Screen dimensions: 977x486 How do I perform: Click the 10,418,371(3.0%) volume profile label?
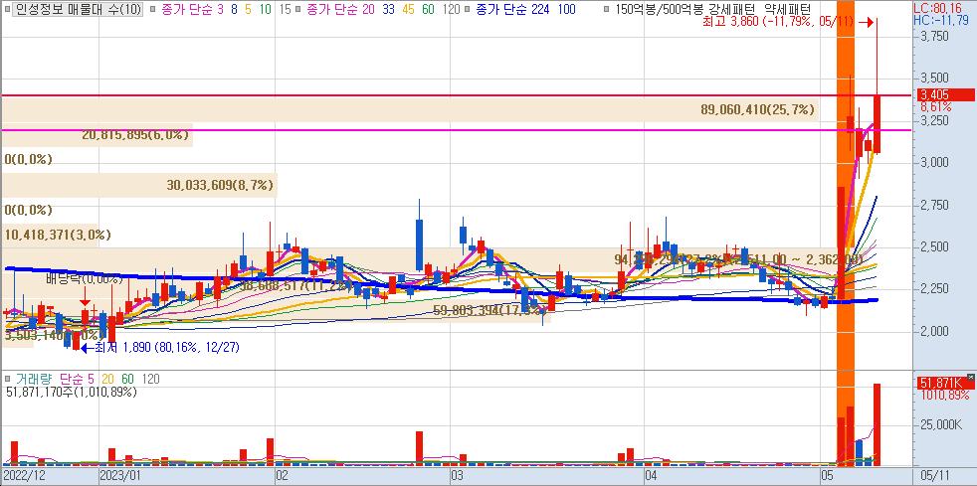[x=58, y=235]
